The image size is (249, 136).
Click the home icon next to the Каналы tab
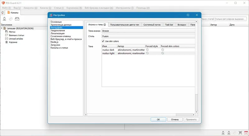click(2, 12)
